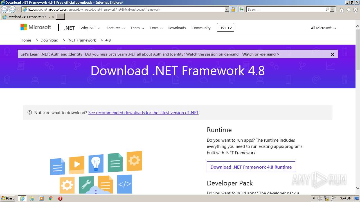Expand the Docs menu
The image size is (360, 202).
(x=156, y=28)
